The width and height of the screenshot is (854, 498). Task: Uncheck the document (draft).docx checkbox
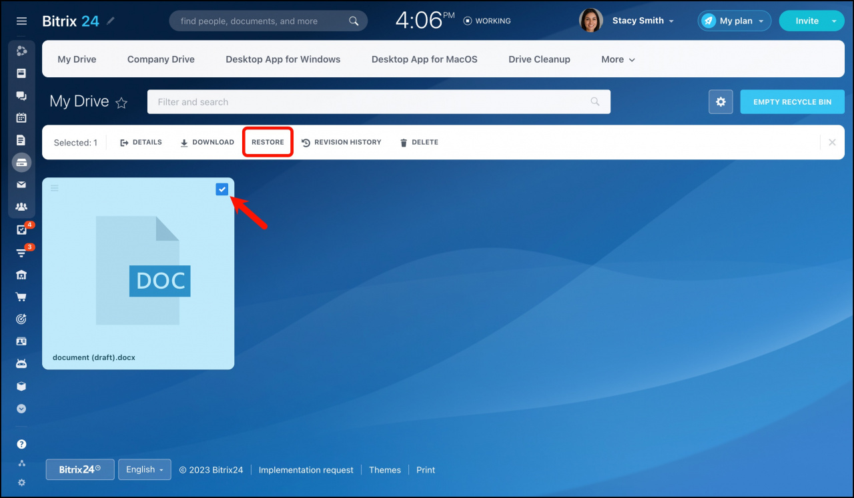coord(222,189)
